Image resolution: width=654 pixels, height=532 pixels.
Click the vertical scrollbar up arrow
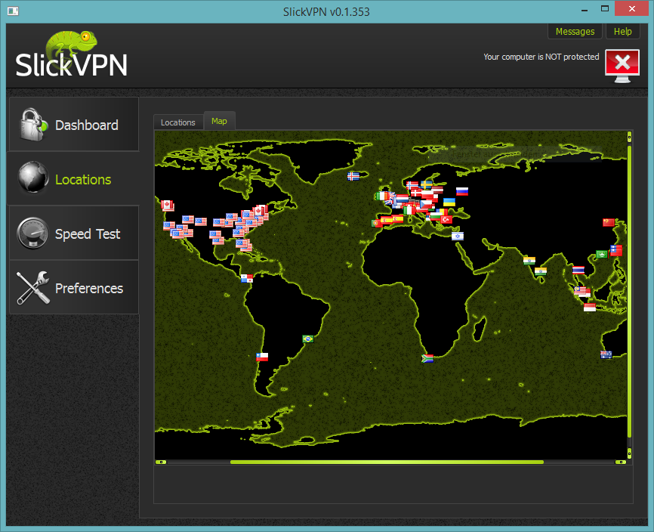tap(629, 137)
